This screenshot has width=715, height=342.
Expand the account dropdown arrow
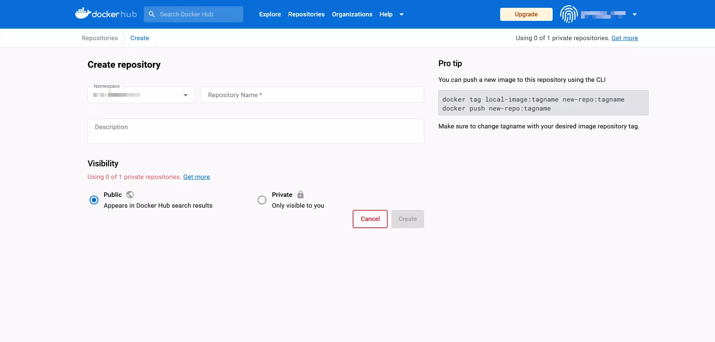pyautogui.click(x=634, y=15)
